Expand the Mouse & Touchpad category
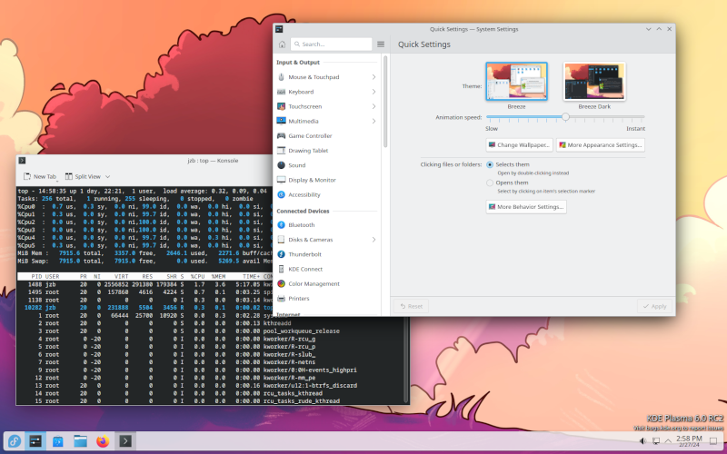The image size is (727, 454). (x=373, y=77)
